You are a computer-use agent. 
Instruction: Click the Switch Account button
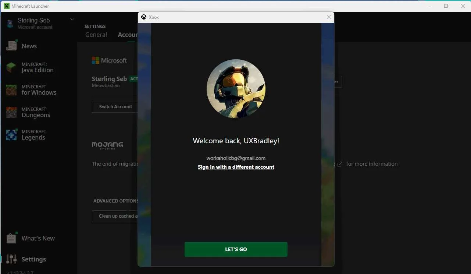(115, 107)
